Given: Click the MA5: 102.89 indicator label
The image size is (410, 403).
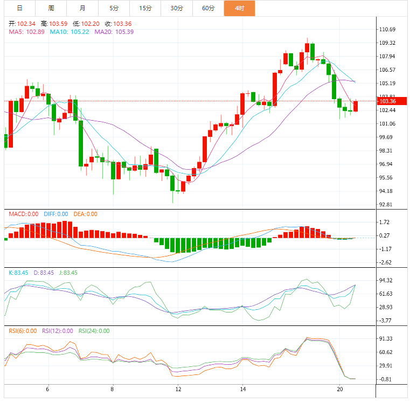Looking at the screenshot, I should [26, 32].
